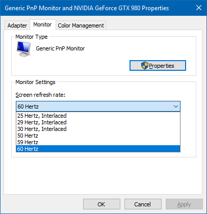Image resolution: width=207 pixels, height=214 pixels.
Task: Click the Apply button
Action: [184, 204]
